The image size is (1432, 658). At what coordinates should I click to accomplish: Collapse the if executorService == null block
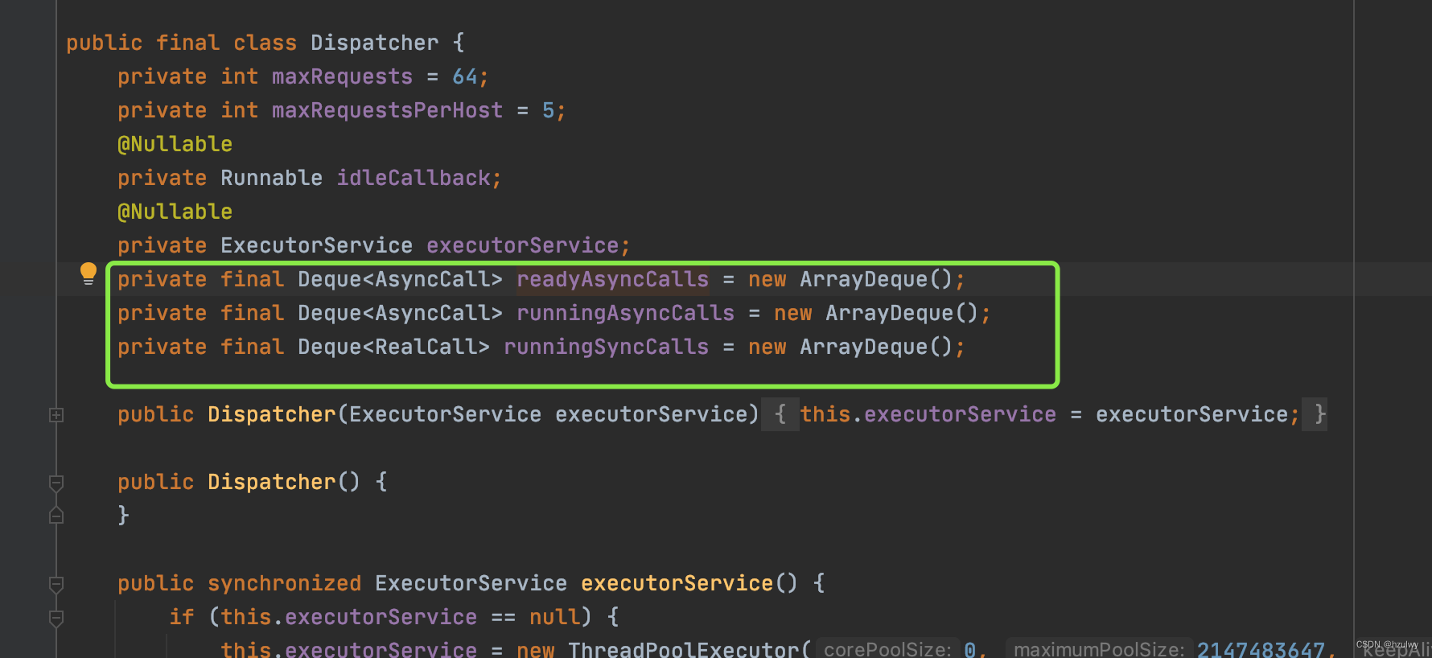pyautogui.click(x=56, y=618)
